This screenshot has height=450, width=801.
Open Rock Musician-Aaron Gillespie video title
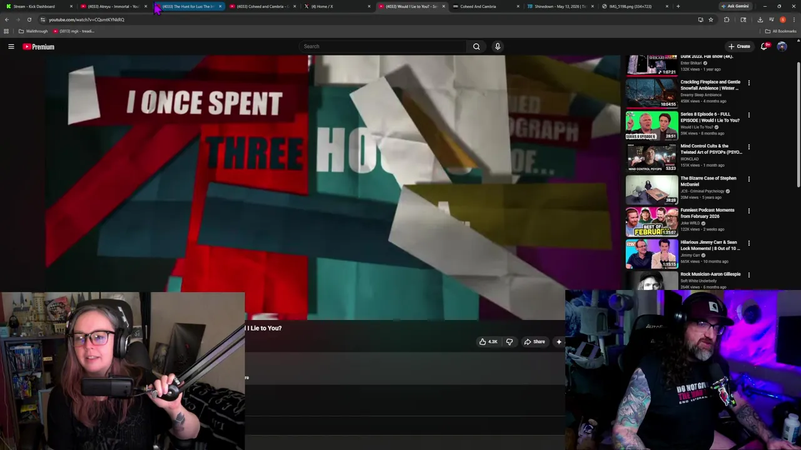click(710, 274)
